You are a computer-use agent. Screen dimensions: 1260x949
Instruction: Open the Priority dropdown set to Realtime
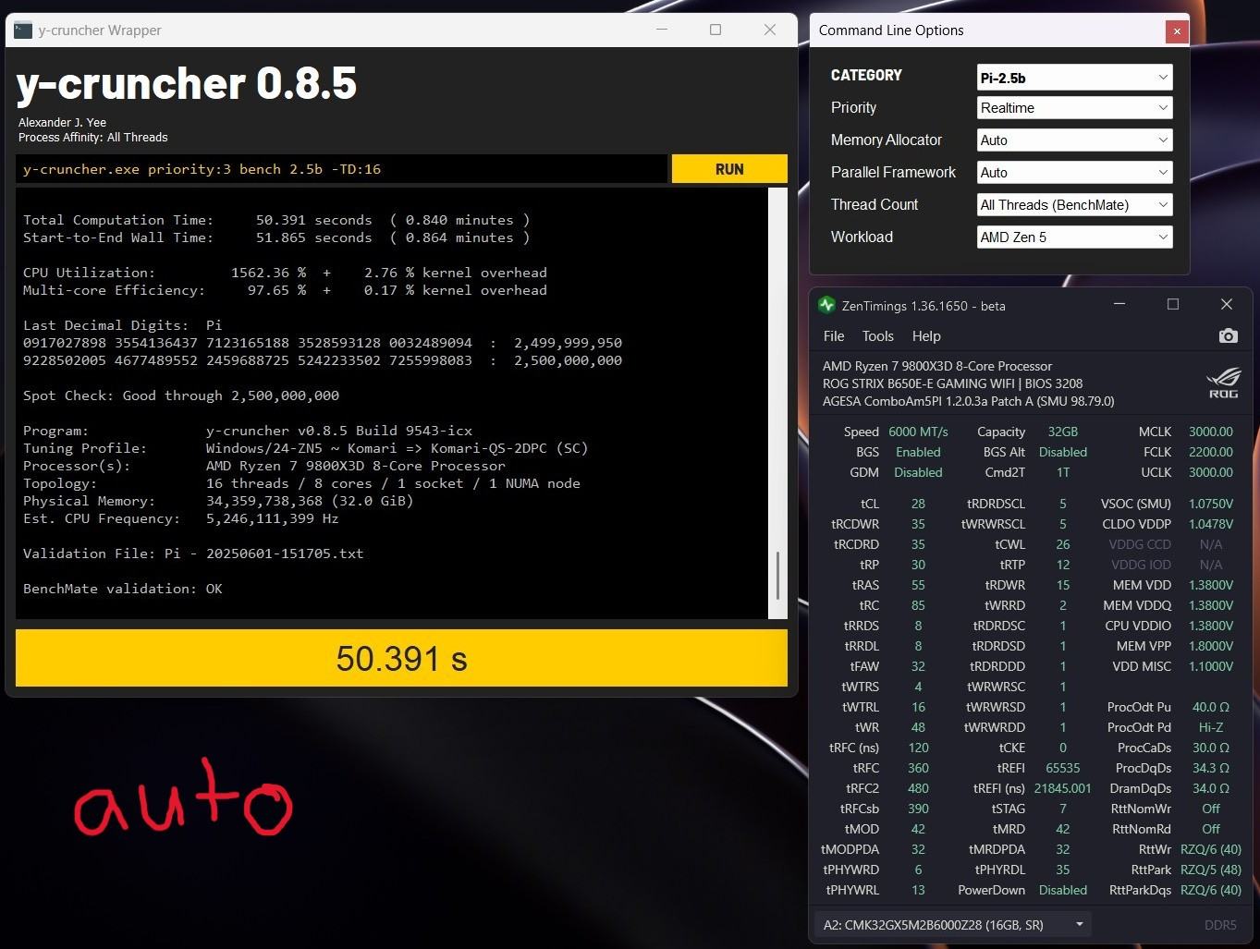tap(1075, 108)
